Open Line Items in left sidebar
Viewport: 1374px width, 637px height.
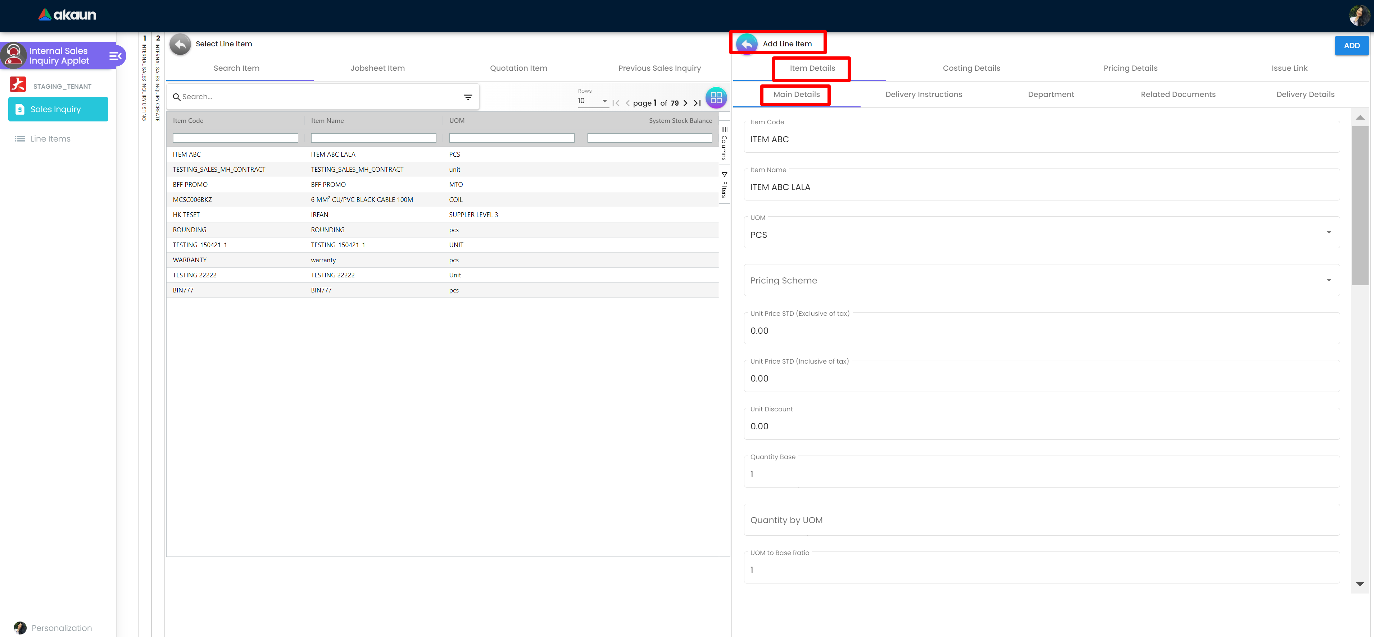pos(50,139)
